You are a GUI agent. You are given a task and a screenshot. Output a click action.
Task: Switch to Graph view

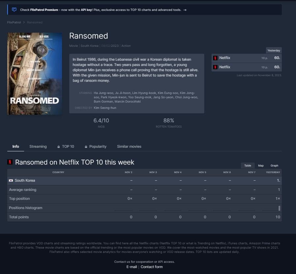[274, 166]
